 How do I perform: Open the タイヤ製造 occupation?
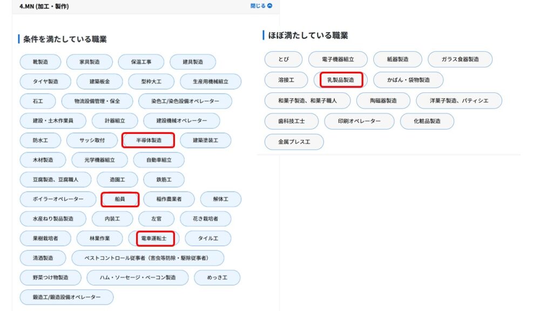(x=46, y=82)
